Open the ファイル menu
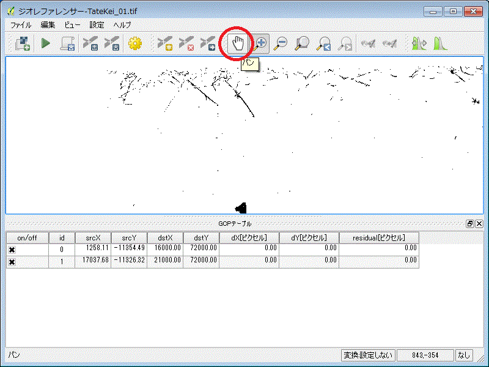 pos(21,25)
